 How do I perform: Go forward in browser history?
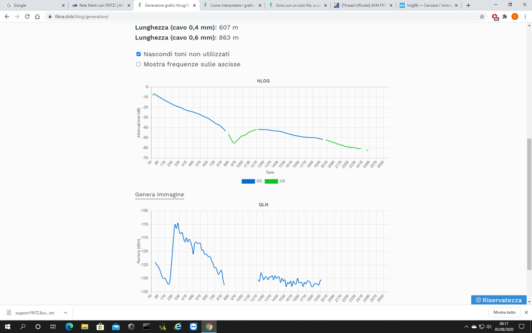point(17,16)
